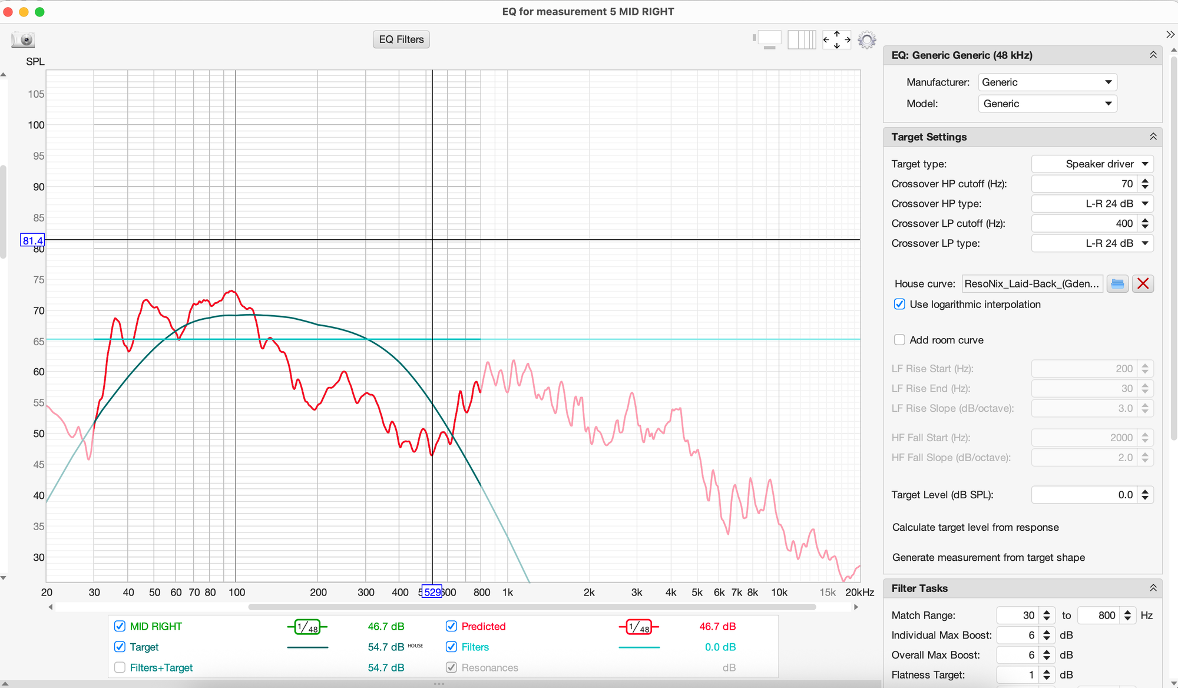This screenshot has width=1178, height=688.
Task: Hide the MID RIGHT trace
Action: coord(120,626)
